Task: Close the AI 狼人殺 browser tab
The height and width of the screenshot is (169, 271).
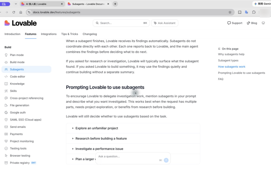Action: pos(62,4)
